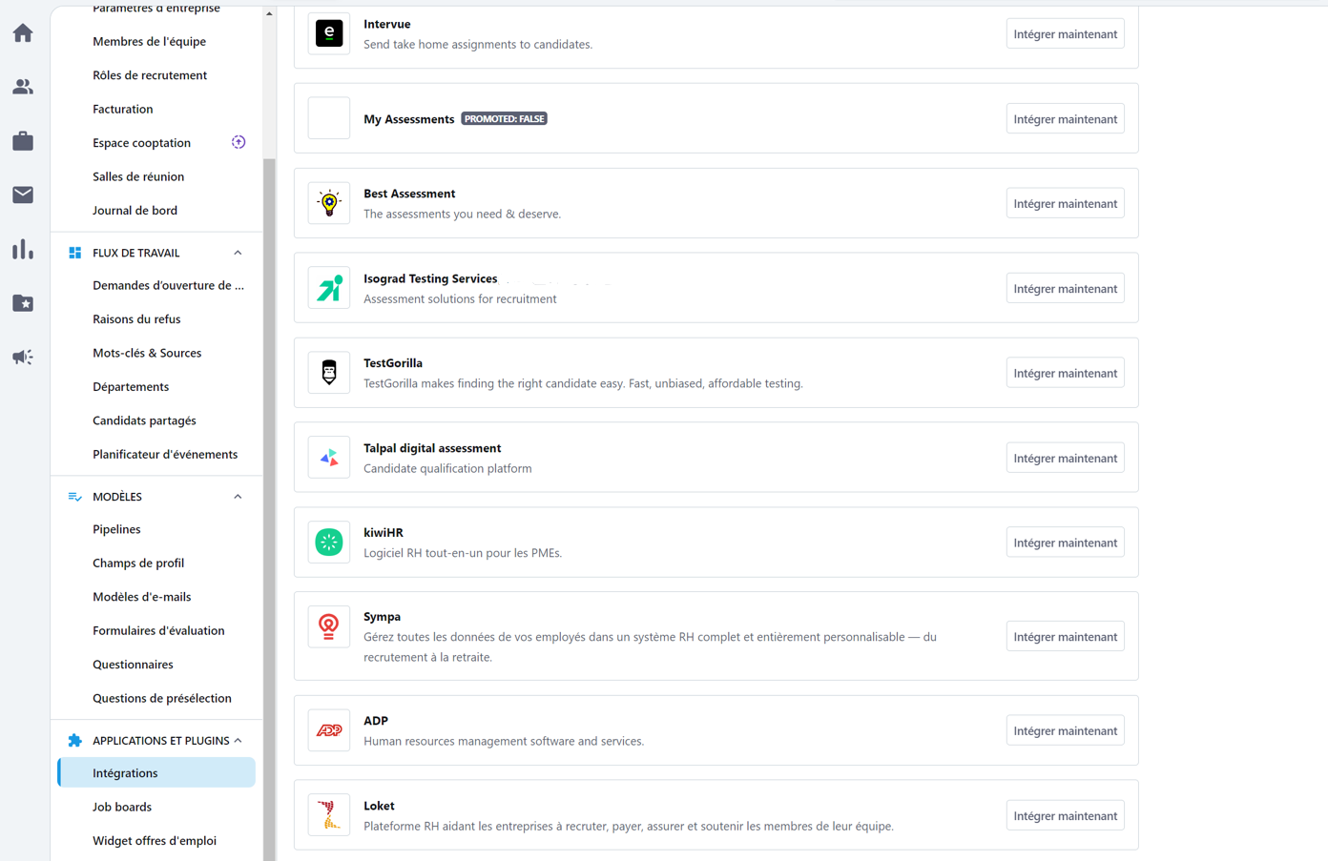Open Formulaires d'évaluation page
Image resolution: width=1328 pixels, height=861 pixels.
coord(156,631)
